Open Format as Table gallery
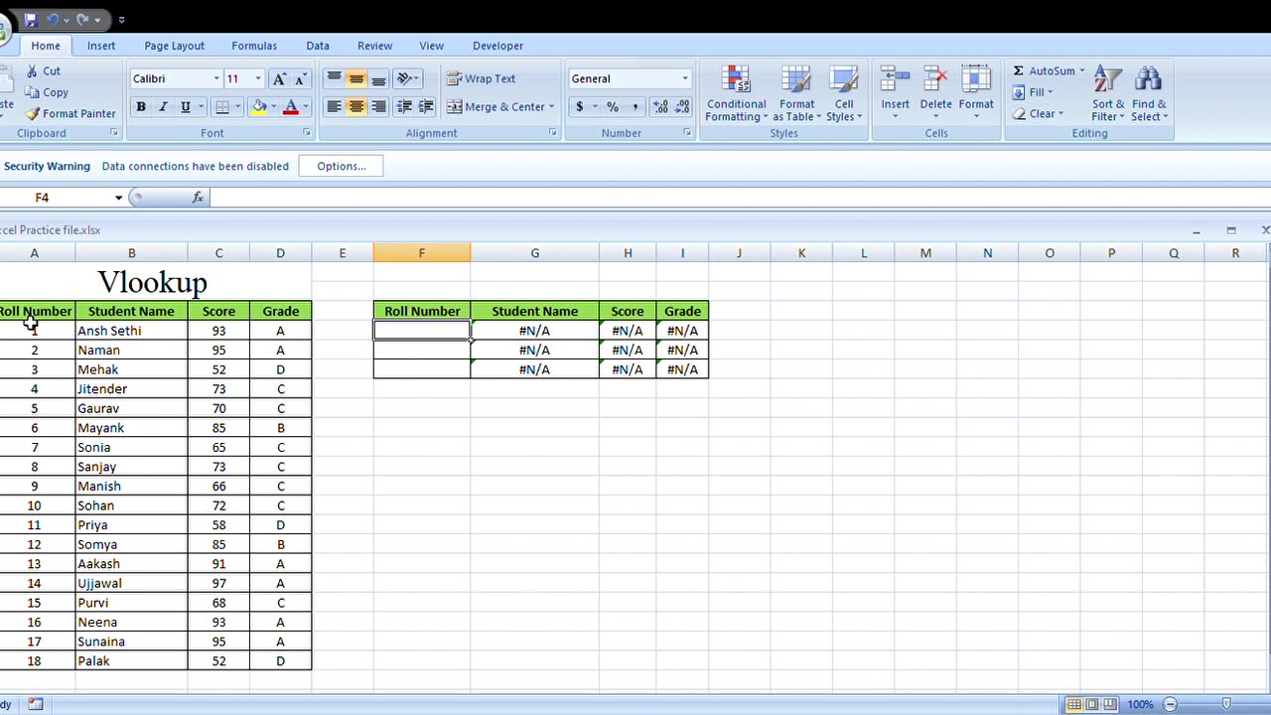 click(796, 94)
